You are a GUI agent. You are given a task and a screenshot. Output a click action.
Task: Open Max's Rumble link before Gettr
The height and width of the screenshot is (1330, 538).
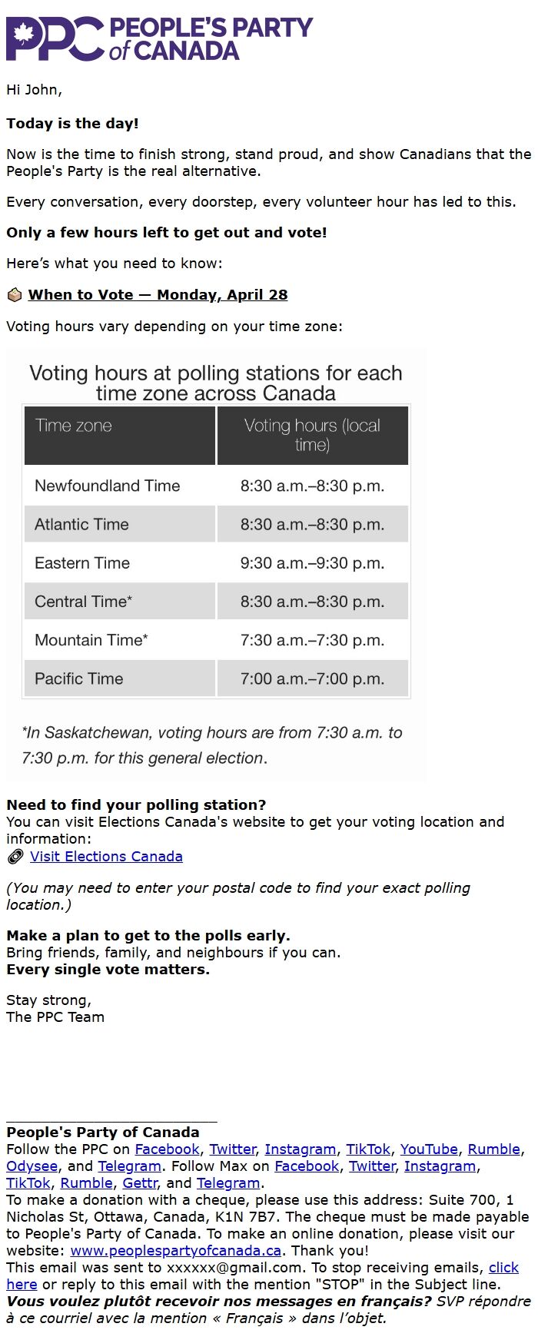point(86,1183)
